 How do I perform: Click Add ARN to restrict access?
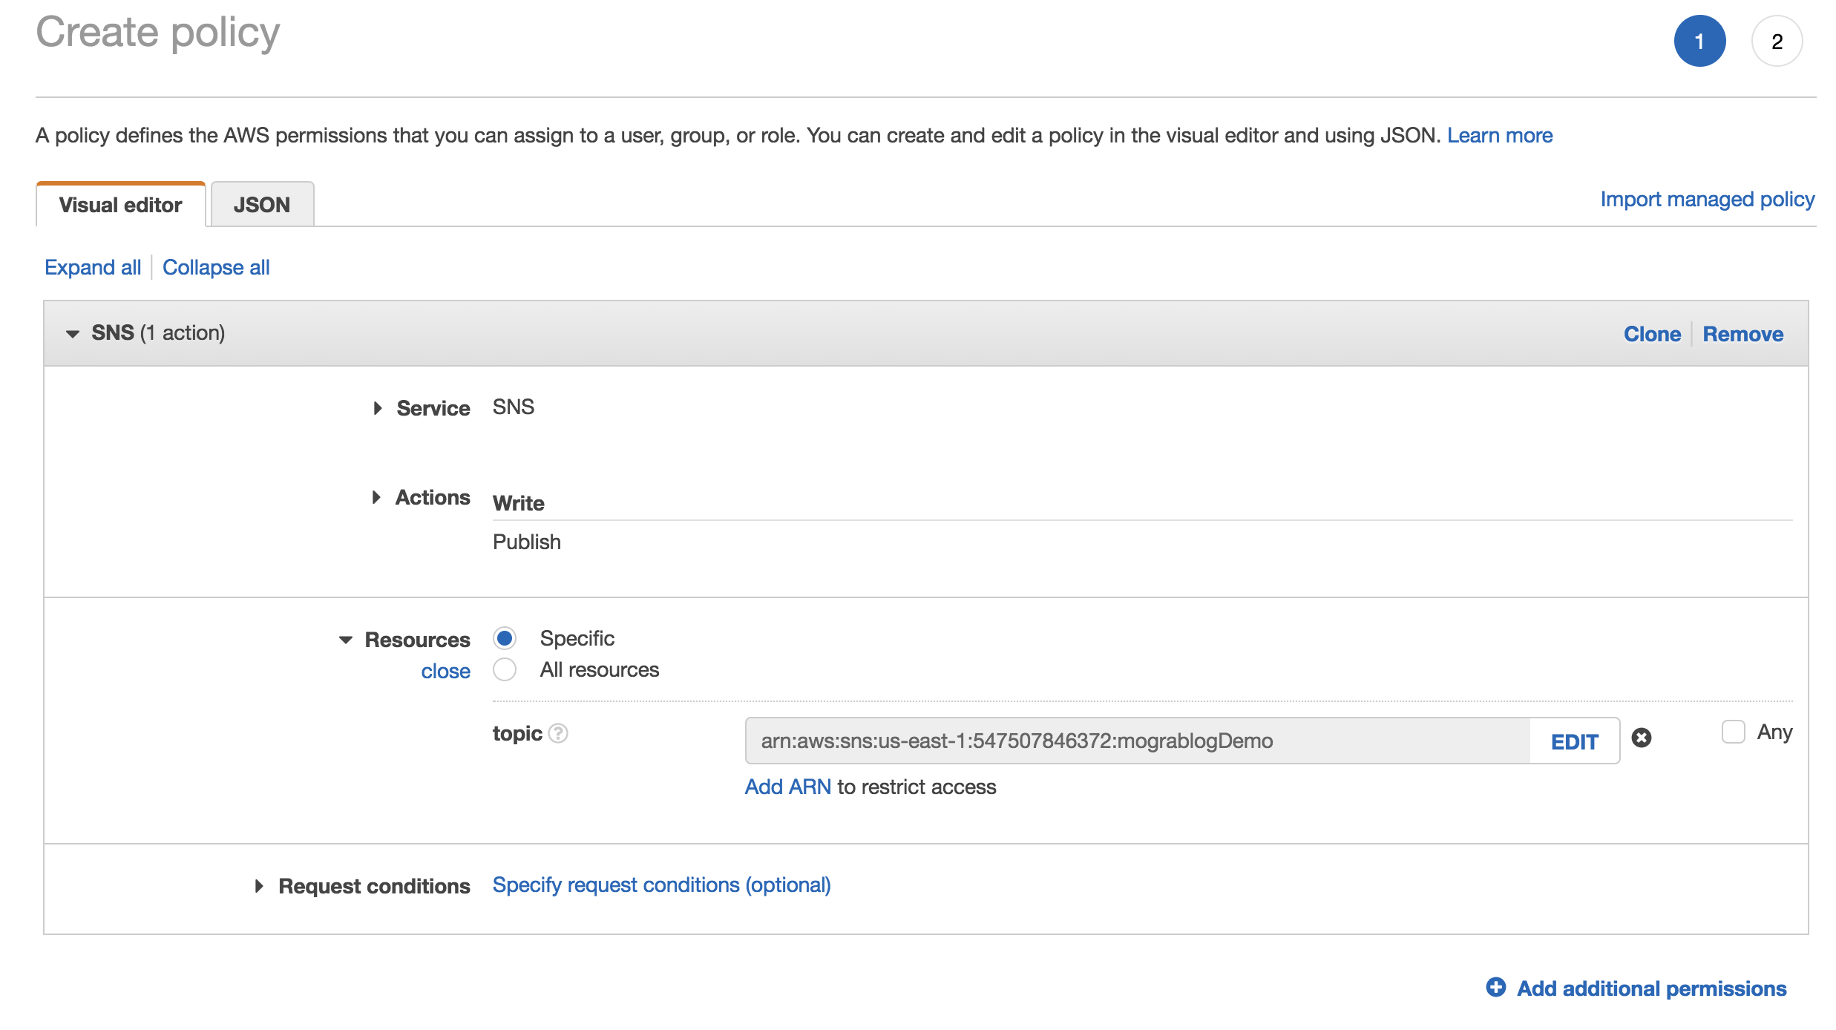787,787
